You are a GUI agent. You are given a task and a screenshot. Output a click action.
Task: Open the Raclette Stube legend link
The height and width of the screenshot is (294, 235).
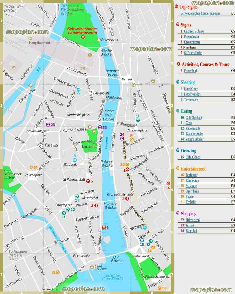coord(194,134)
